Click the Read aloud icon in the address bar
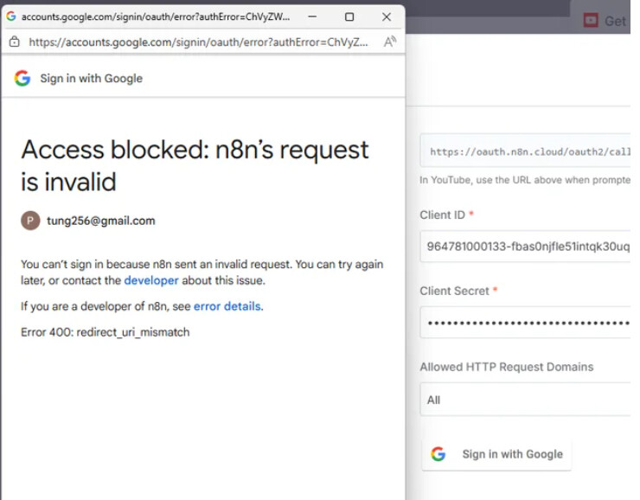This screenshot has height=500, width=640. (x=389, y=42)
